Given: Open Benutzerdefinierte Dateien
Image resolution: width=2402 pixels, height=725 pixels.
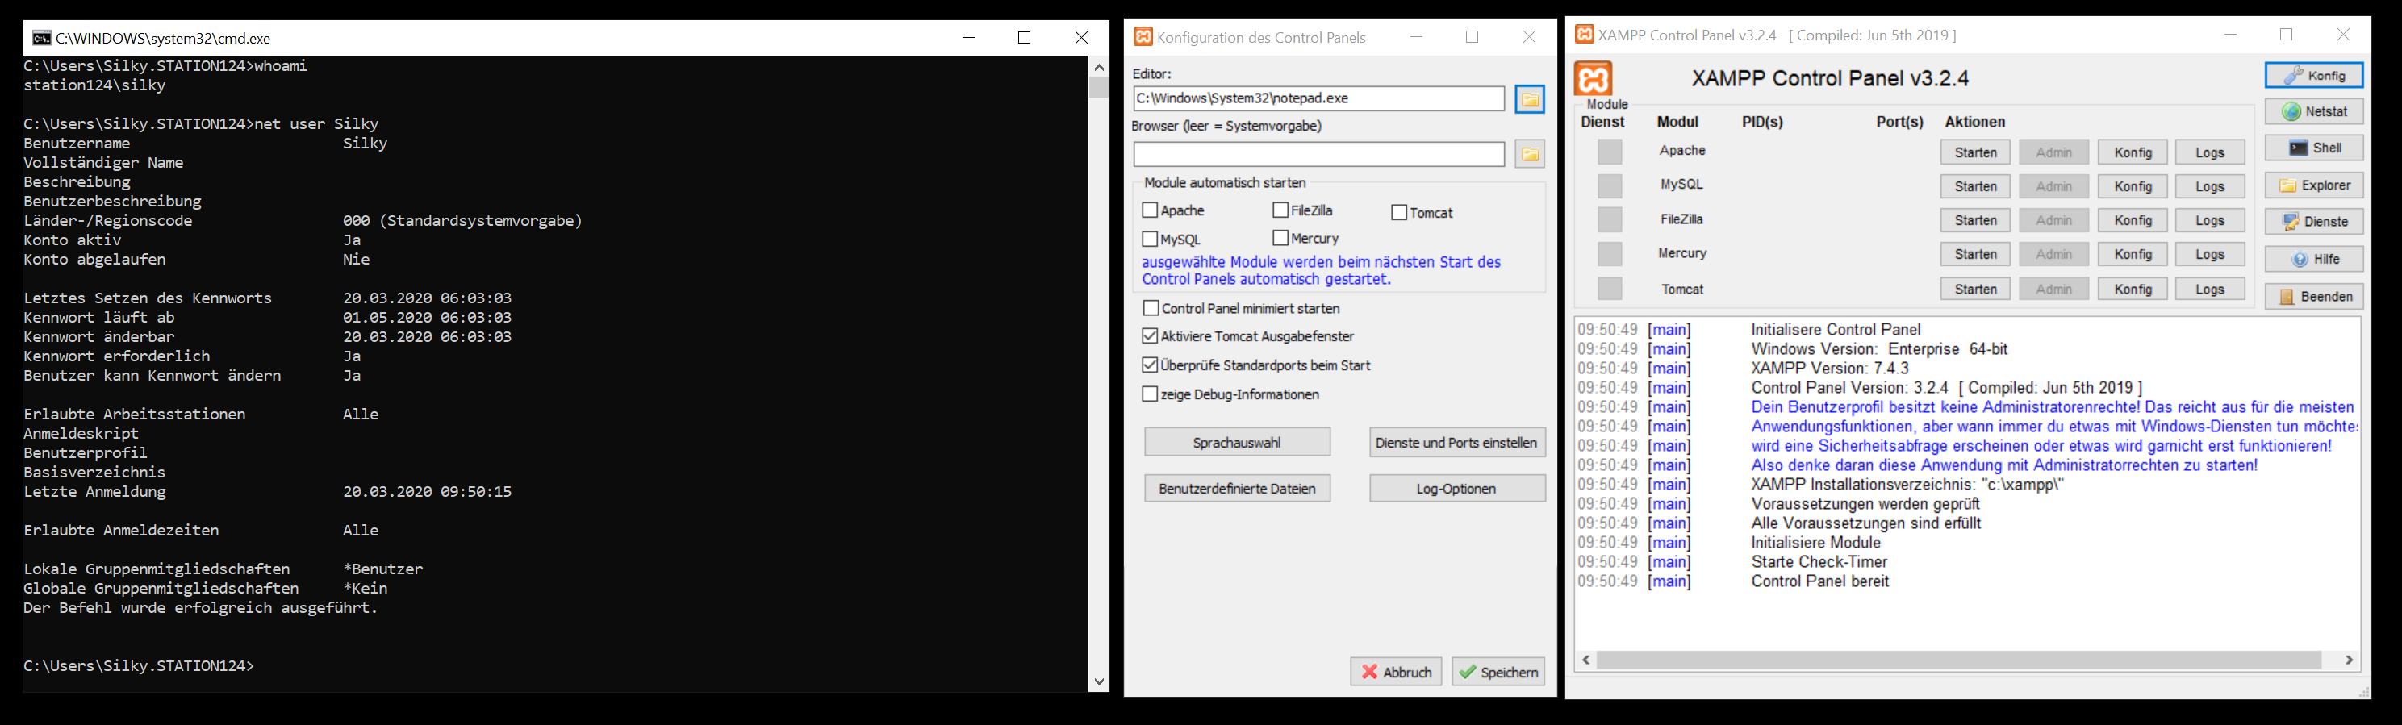Looking at the screenshot, I should pyautogui.click(x=1238, y=488).
